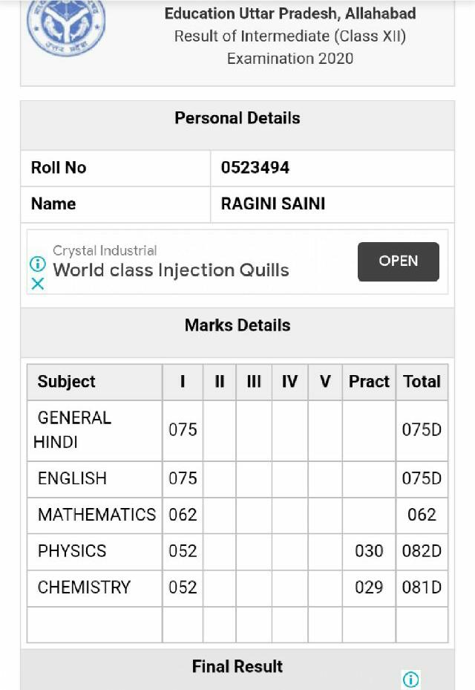This screenshot has height=690, width=475.
Task: Select the GENERAL HINDI subject row
Action: pyautogui.click(x=237, y=430)
